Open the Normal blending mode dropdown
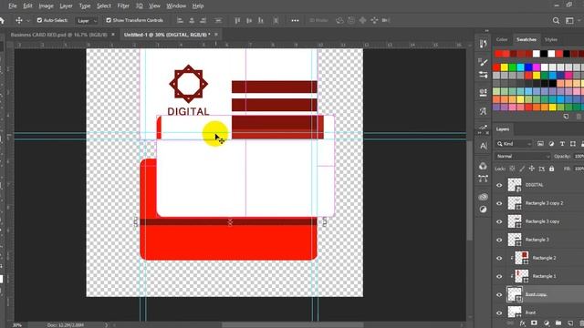 [523, 156]
